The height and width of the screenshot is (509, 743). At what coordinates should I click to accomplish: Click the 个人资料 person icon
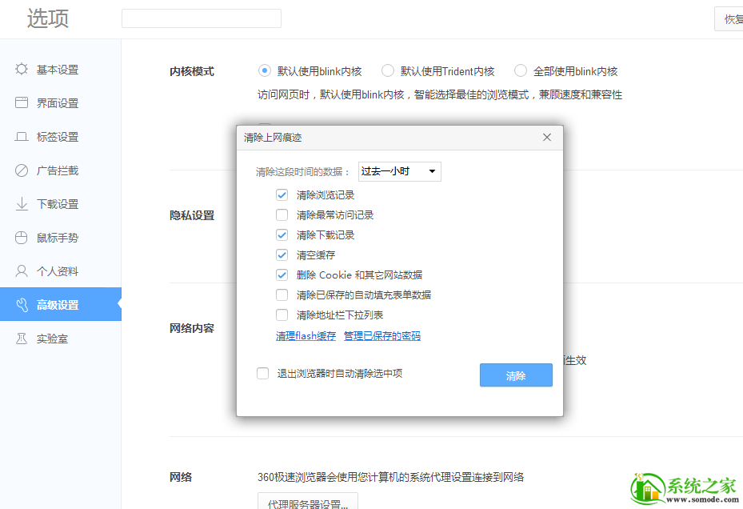point(22,271)
